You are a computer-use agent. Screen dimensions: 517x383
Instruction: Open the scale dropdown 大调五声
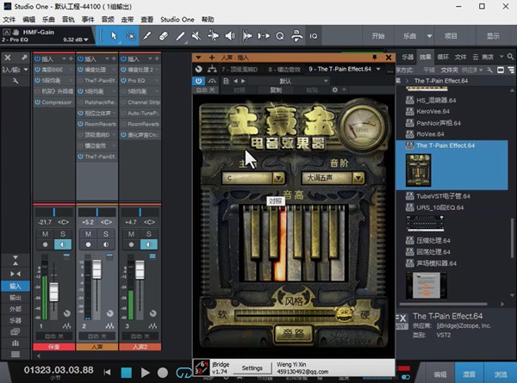click(358, 178)
